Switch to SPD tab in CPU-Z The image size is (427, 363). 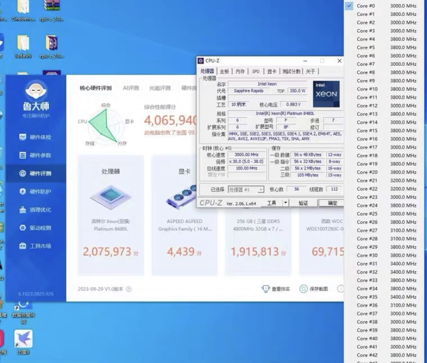click(256, 72)
